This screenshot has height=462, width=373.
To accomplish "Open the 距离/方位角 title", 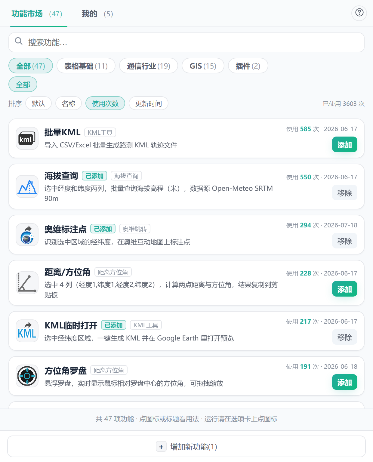I will [67, 272].
